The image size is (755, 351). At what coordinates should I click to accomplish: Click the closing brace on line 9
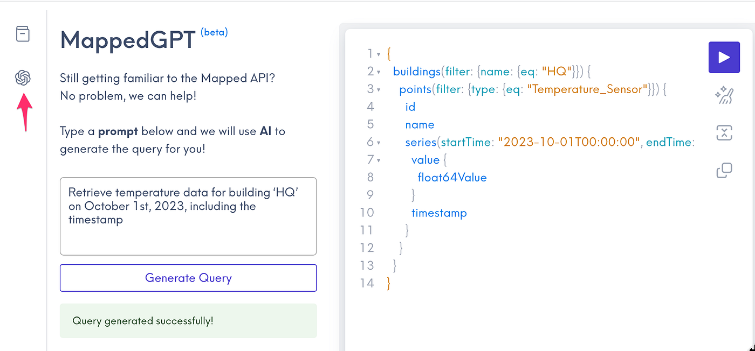414,195
